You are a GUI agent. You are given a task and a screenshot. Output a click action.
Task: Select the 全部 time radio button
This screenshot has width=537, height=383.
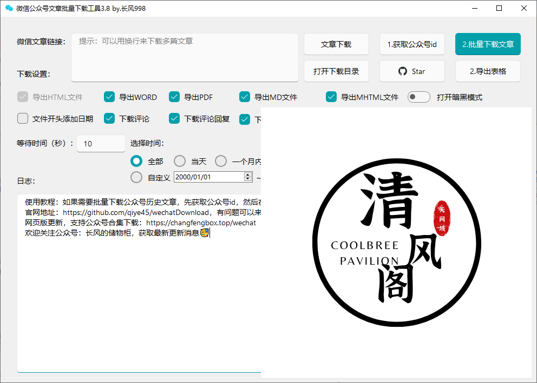(136, 161)
